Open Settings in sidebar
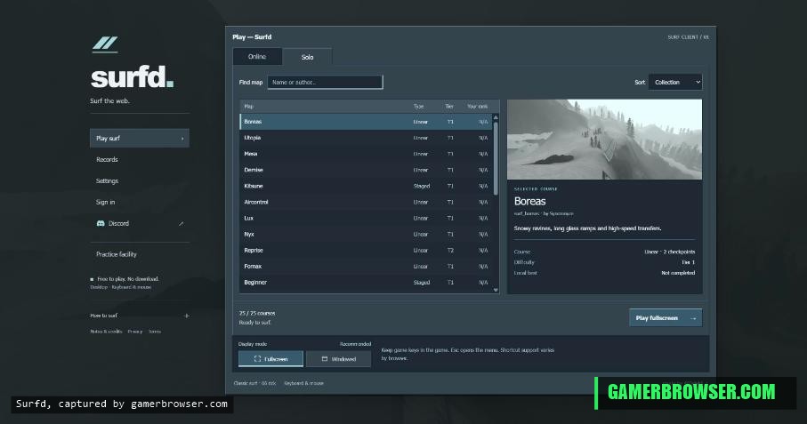This screenshot has width=807, height=424. pos(107,181)
